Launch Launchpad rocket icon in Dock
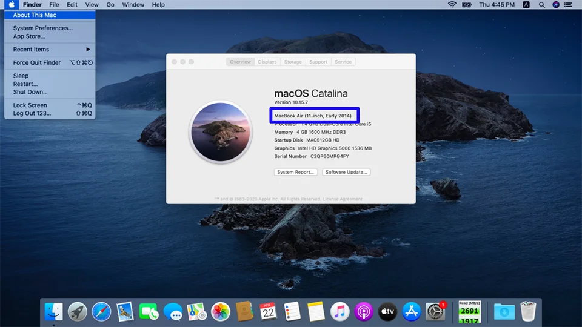The height and width of the screenshot is (327, 582). pyautogui.click(x=78, y=311)
